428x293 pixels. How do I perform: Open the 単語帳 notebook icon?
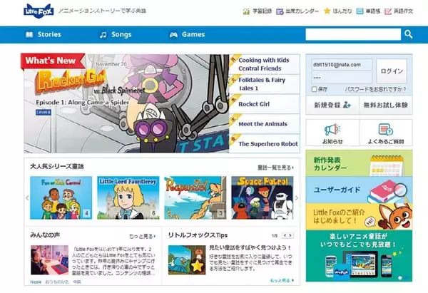click(360, 11)
